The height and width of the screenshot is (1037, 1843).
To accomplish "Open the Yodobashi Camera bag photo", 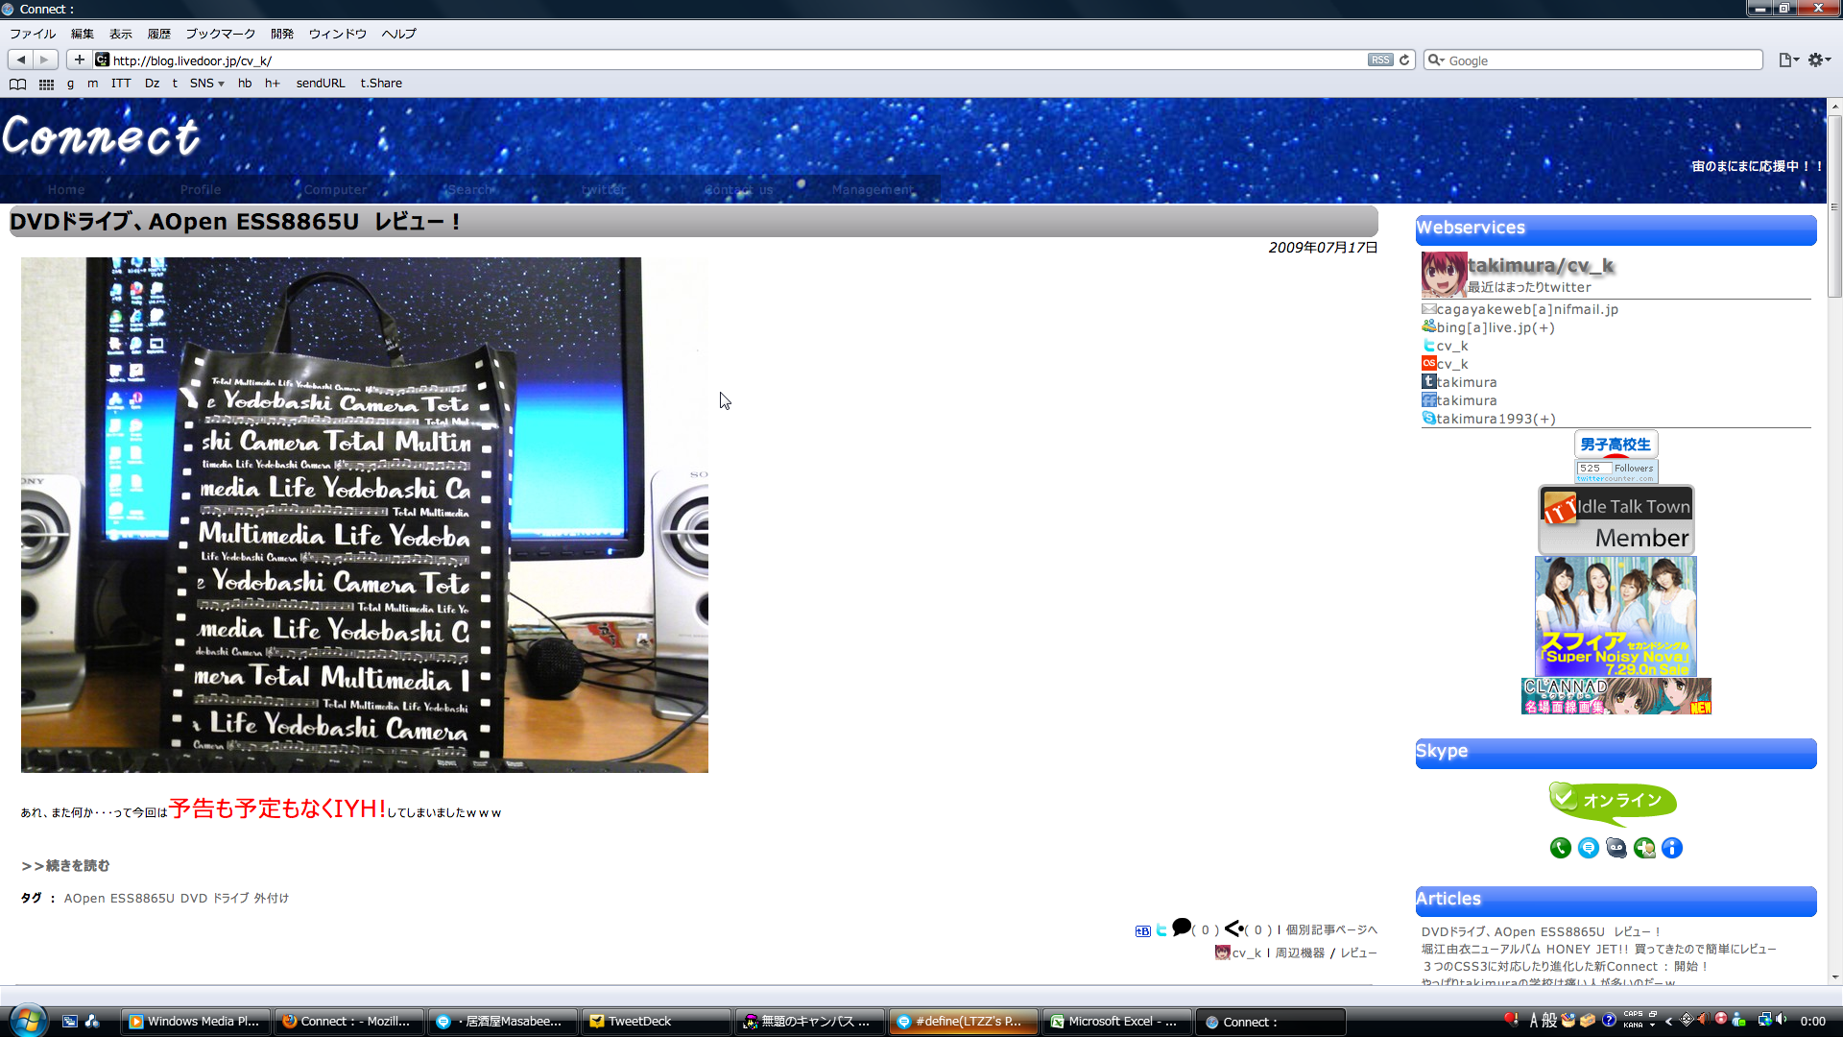I will 365,515.
